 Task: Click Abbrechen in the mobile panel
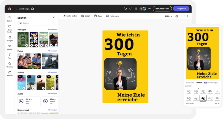pyautogui.click(x=190, y=103)
